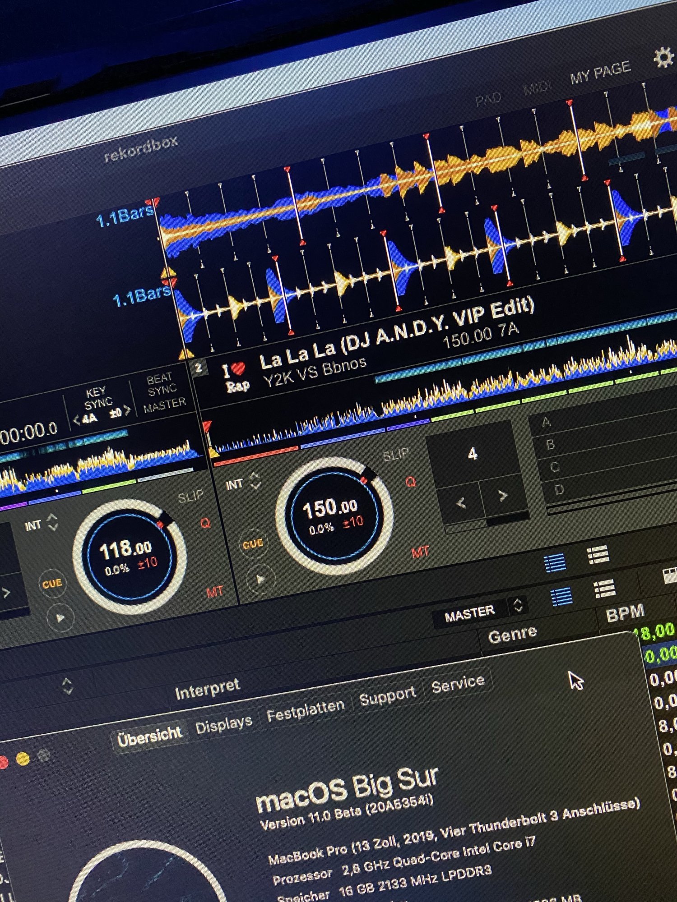Click the up/down arrows beside MASTER
The image size is (677, 902).
click(518, 605)
